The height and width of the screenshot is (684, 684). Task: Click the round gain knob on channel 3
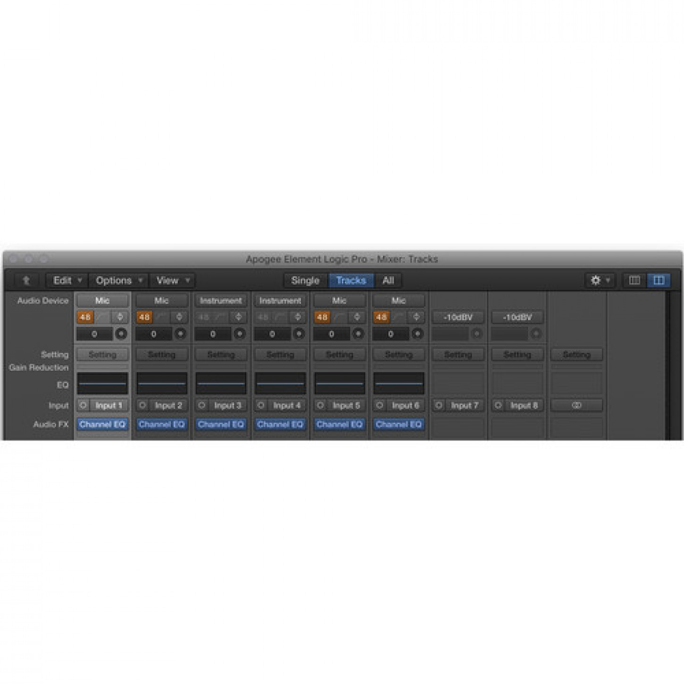(240, 334)
